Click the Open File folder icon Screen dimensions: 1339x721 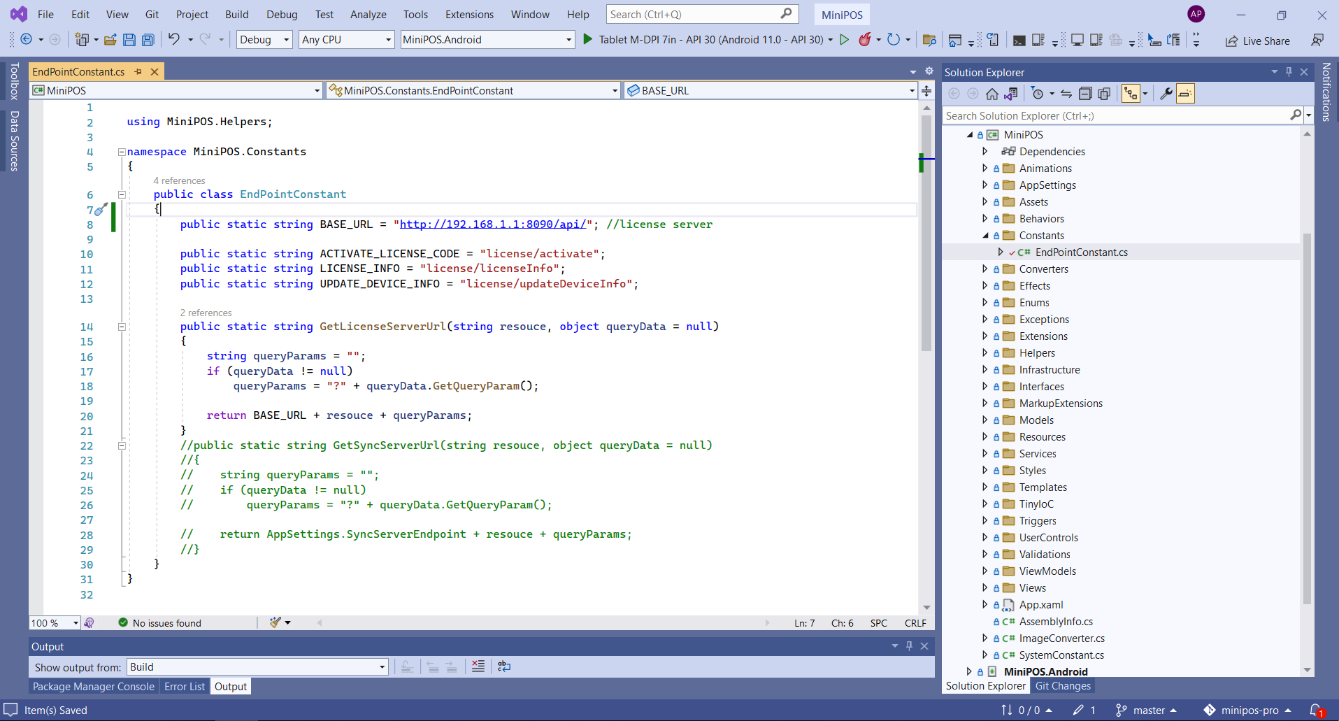(110, 40)
